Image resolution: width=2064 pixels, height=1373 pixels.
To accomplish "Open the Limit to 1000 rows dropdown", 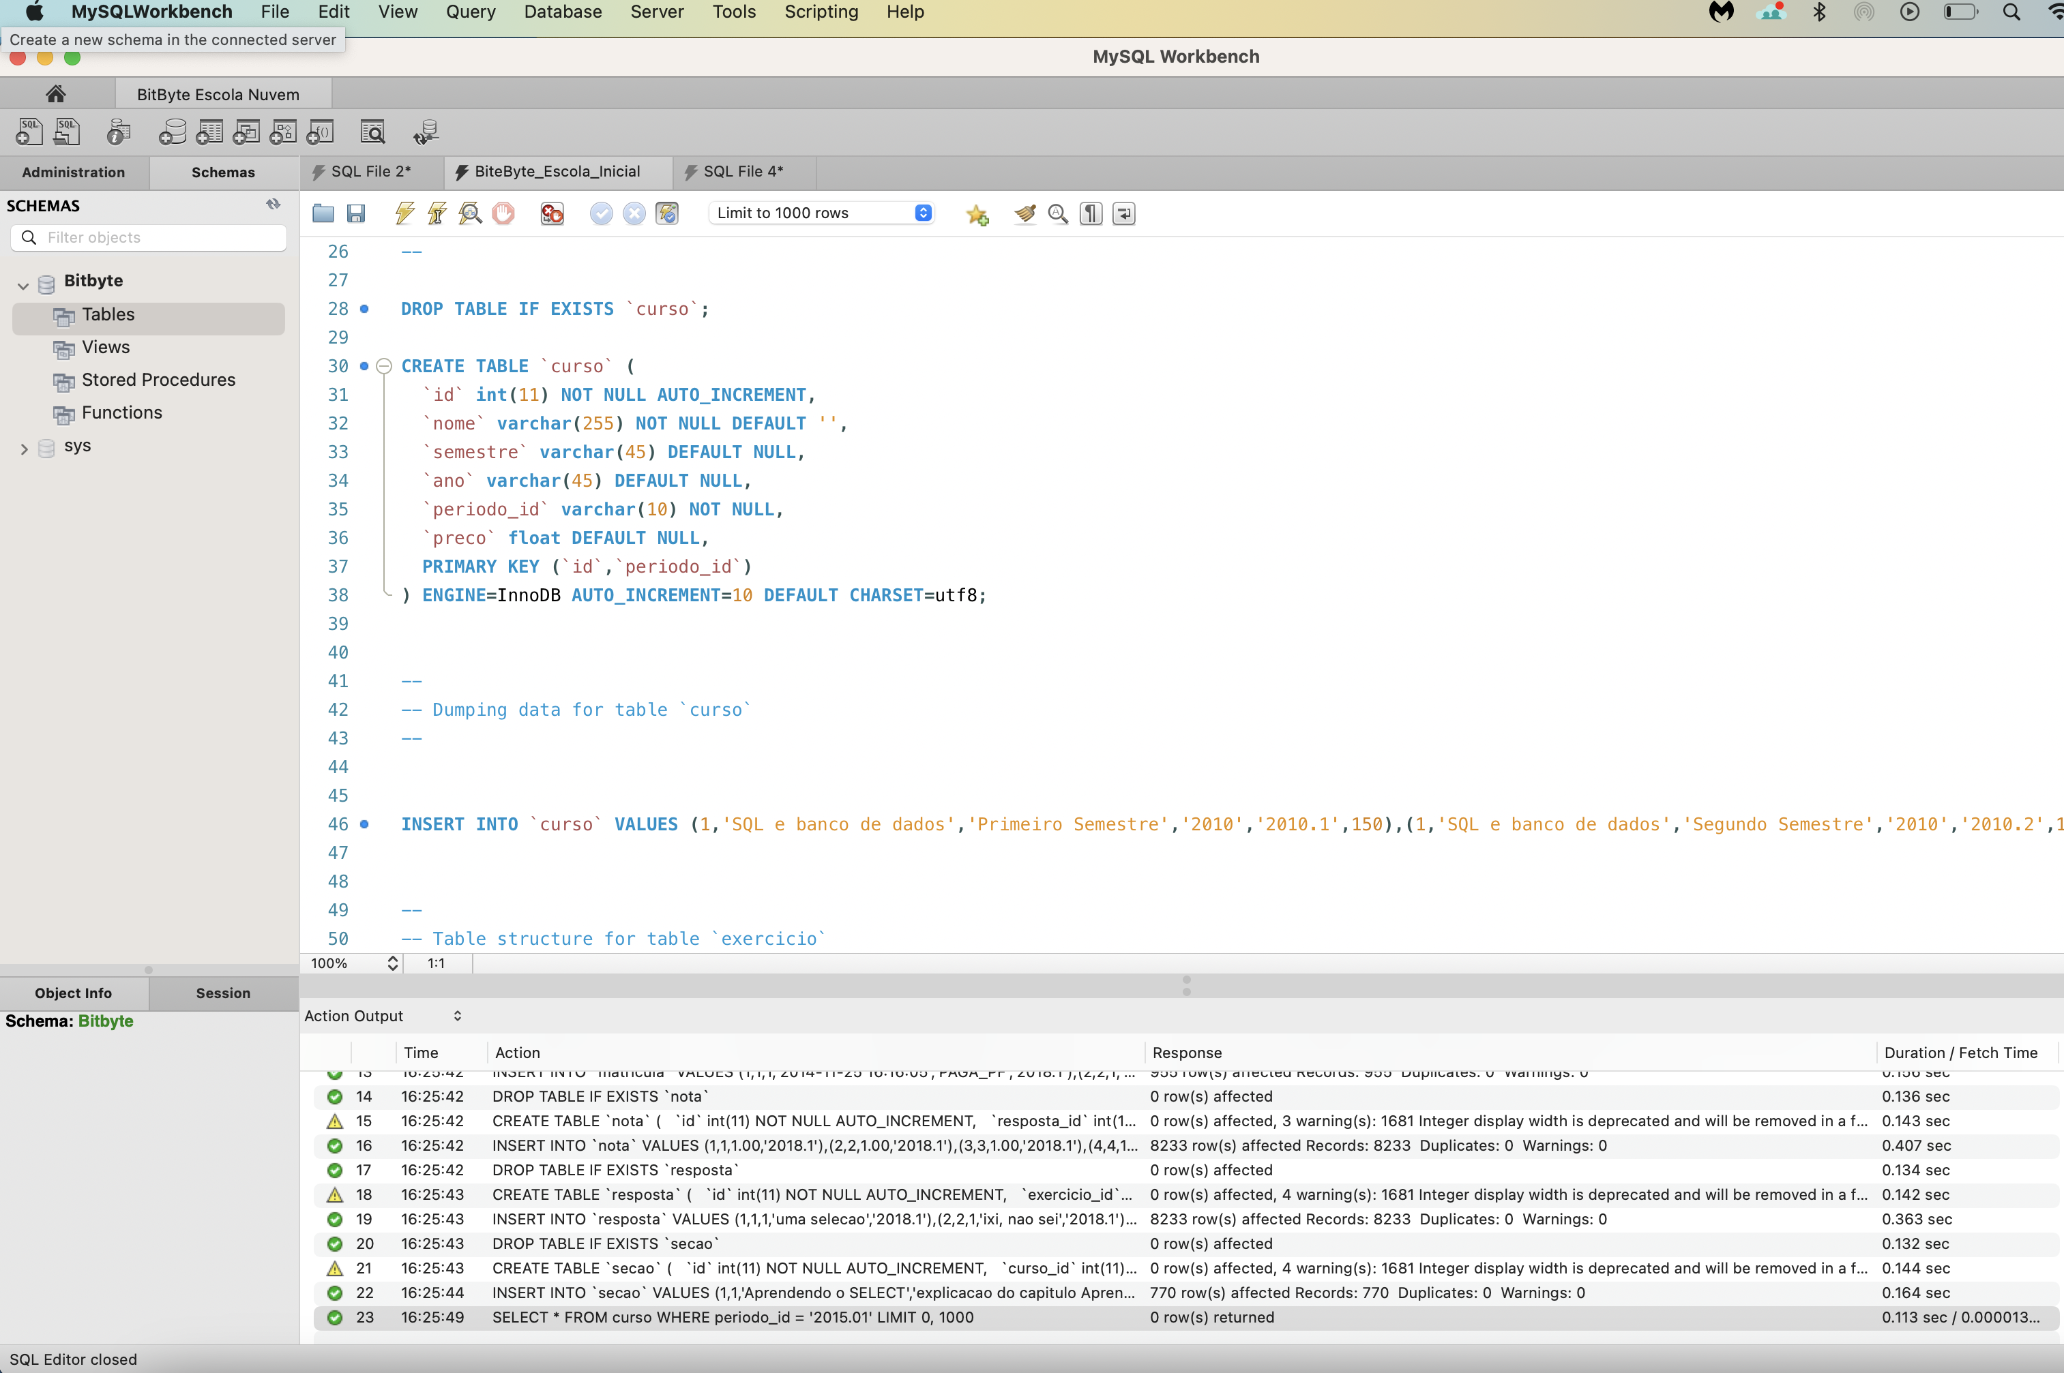I will 822,213.
